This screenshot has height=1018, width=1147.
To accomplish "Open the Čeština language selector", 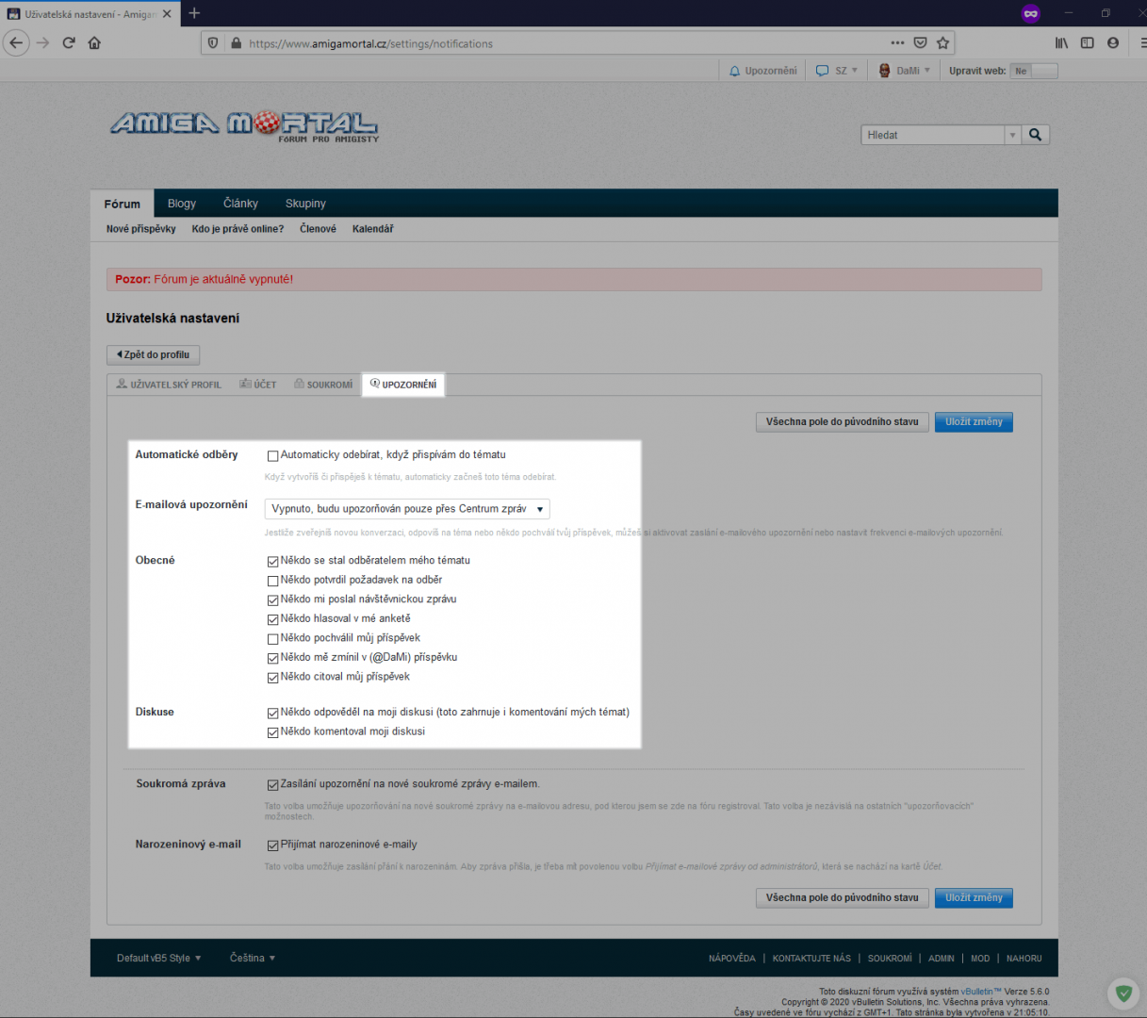I will 253,958.
